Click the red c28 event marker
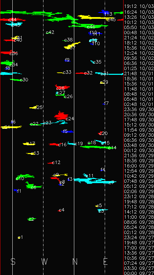 click(x=62, y=87)
